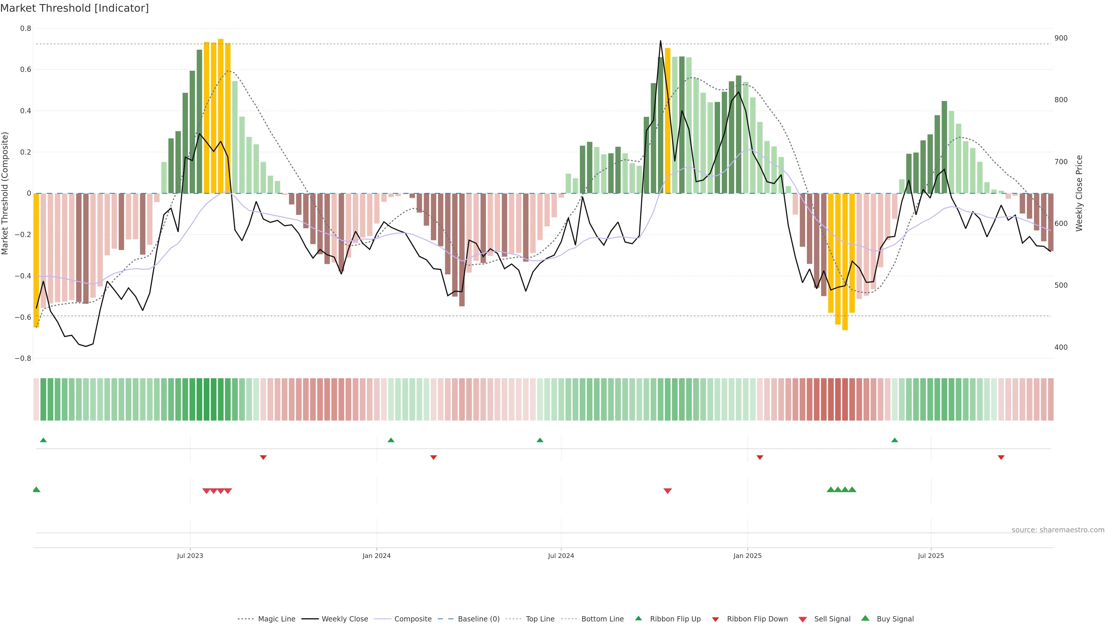Hide the Weekly Close series via the legend
The width and height of the screenshot is (1119, 629).
(344, 619)
